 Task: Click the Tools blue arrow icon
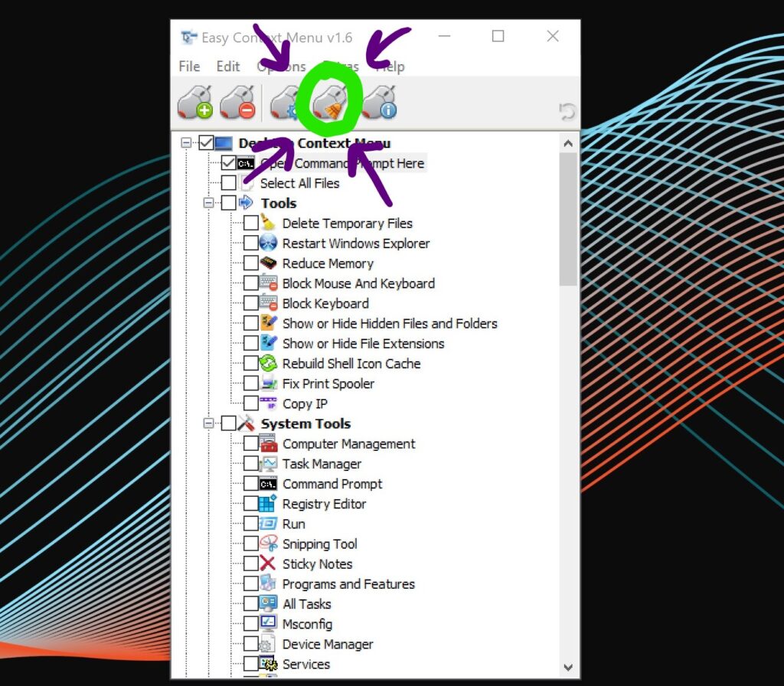[x=246, y=203]
